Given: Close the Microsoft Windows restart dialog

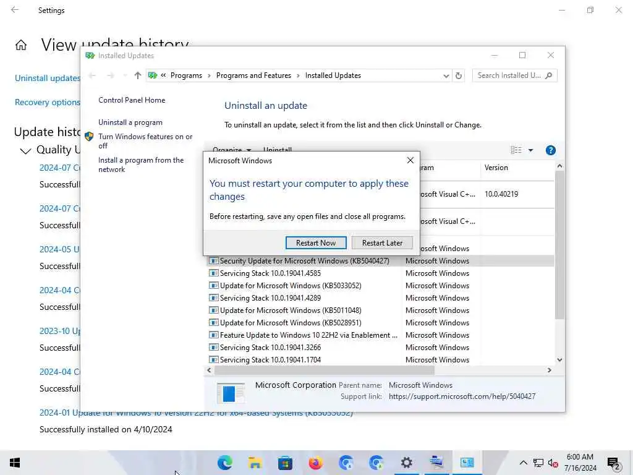Looking at the screenshot, I should tap(410, 160).
